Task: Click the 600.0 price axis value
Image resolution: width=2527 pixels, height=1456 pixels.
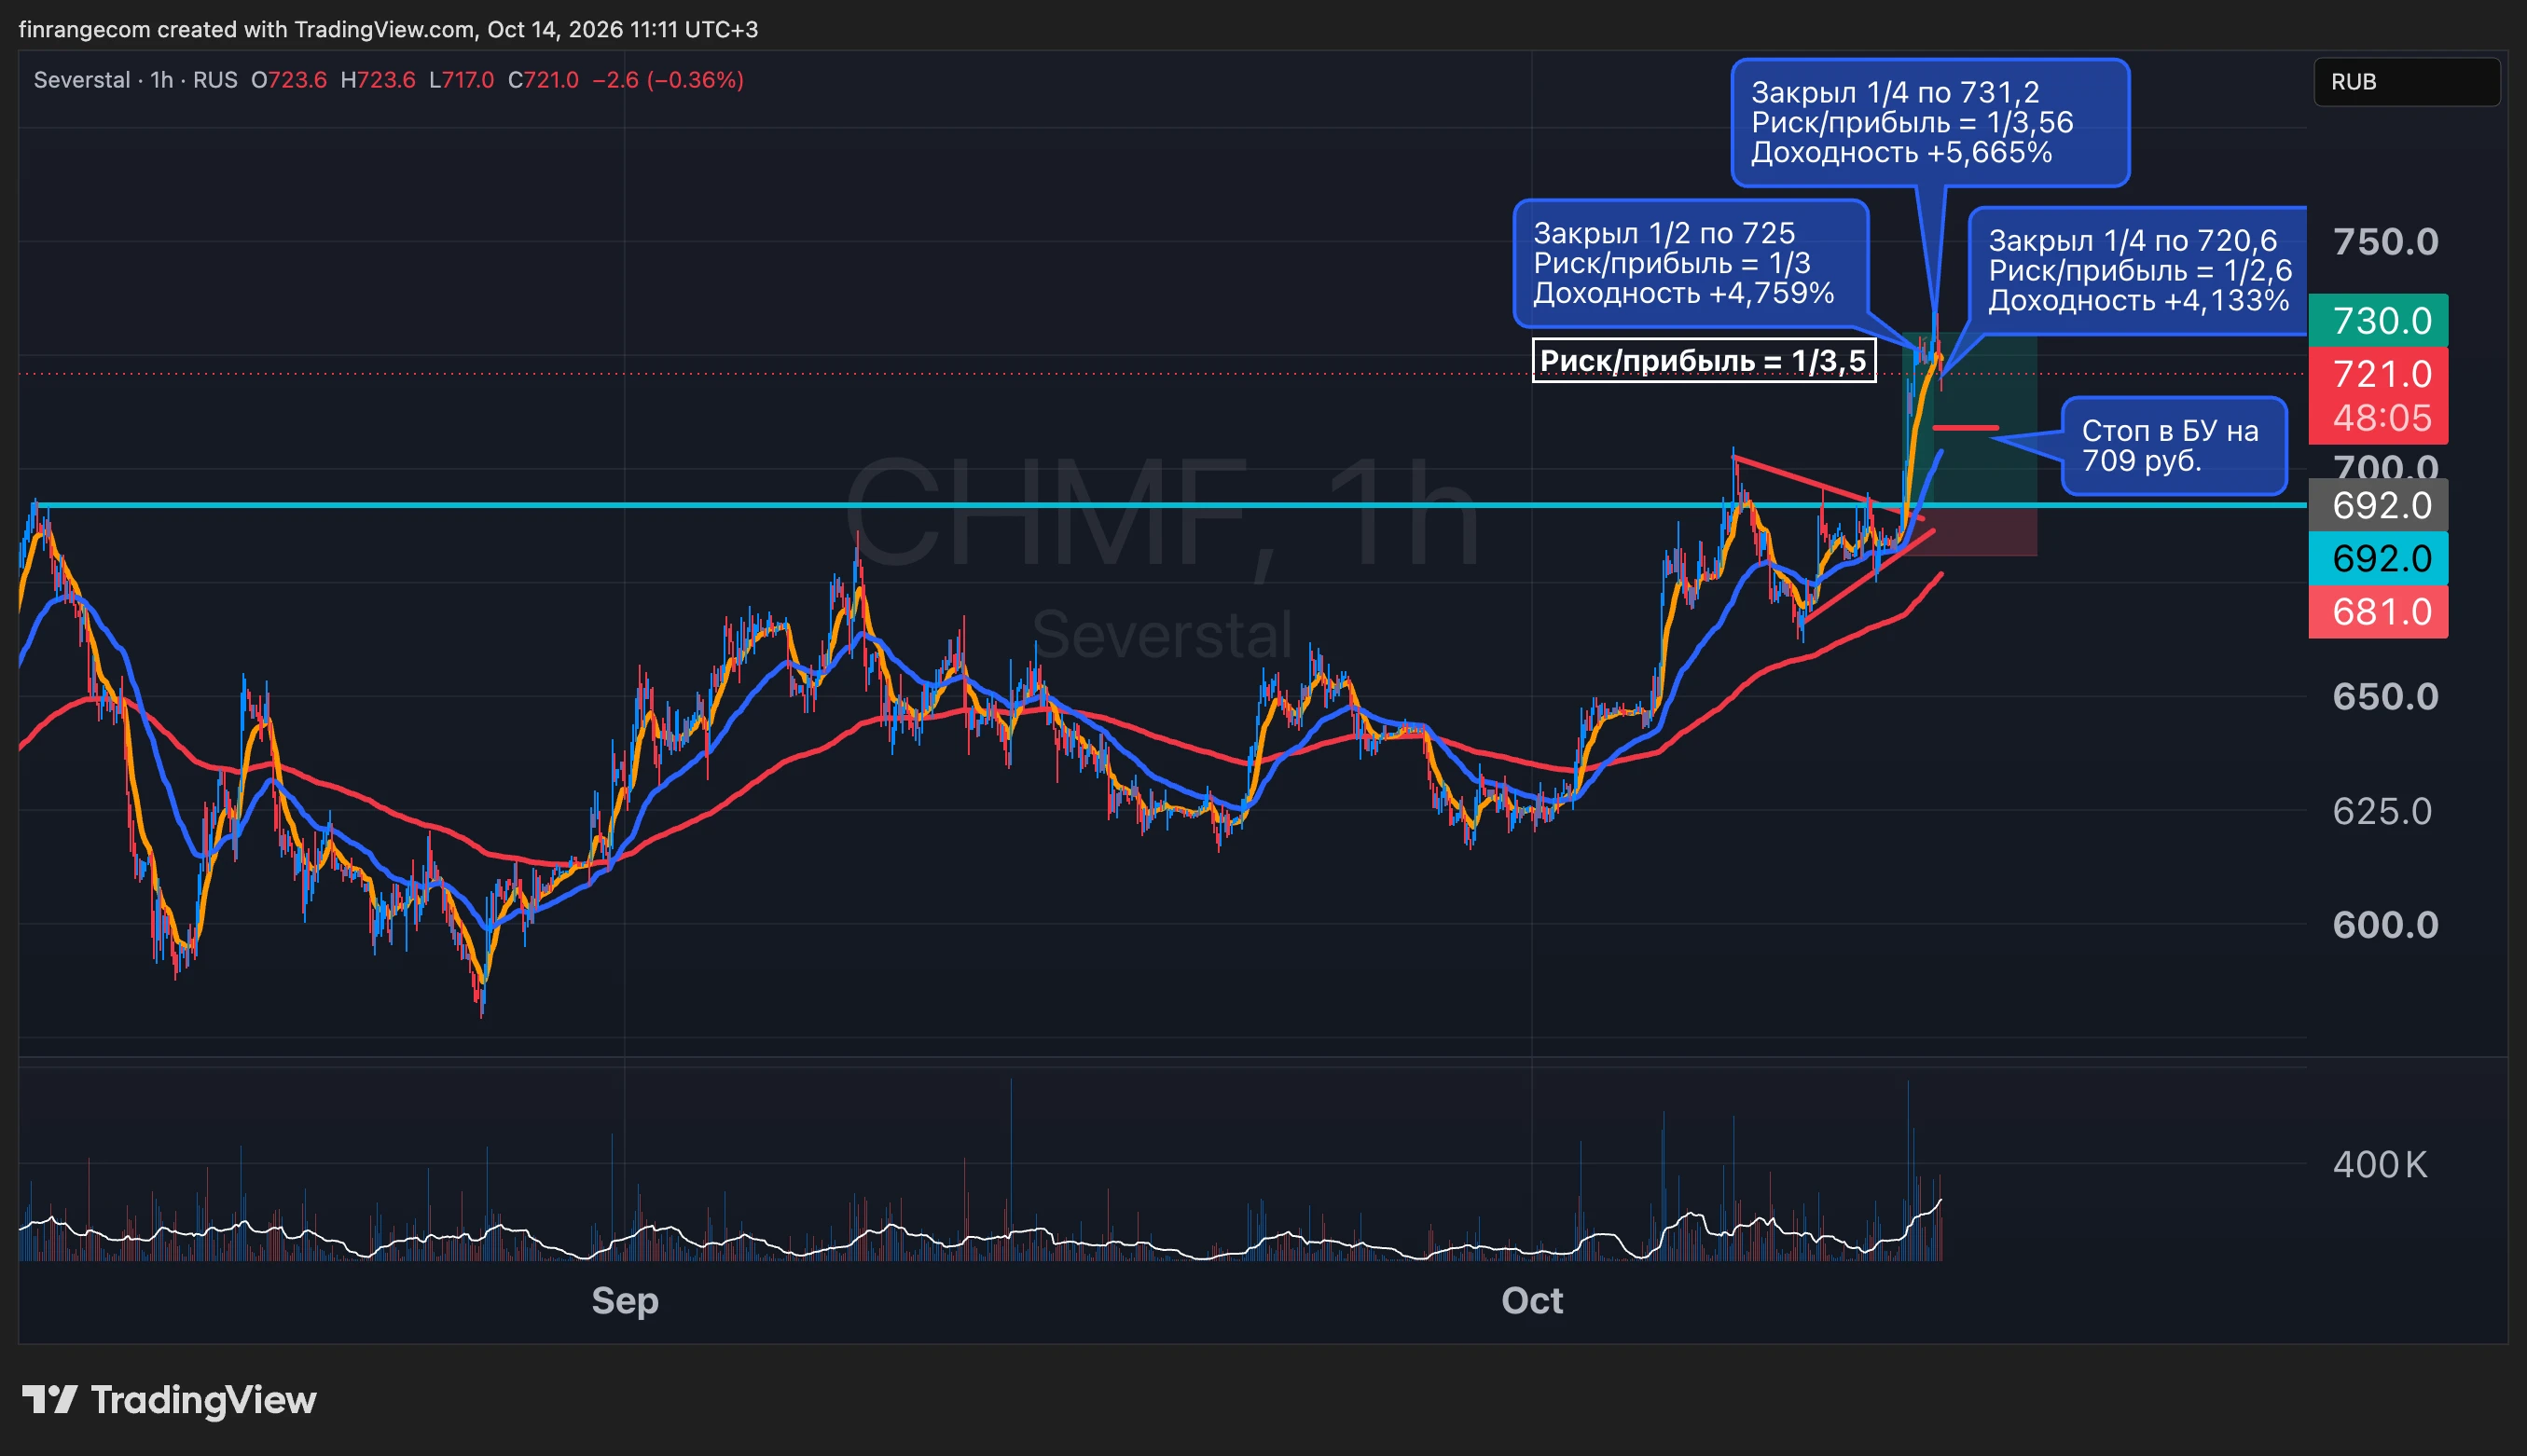Action: click(2385, 924)
